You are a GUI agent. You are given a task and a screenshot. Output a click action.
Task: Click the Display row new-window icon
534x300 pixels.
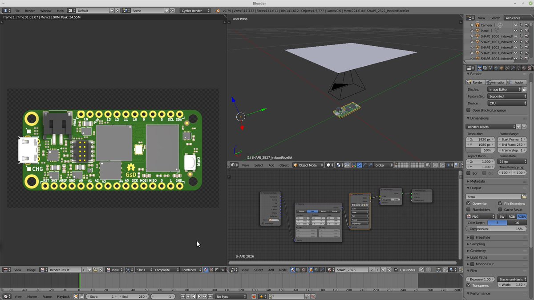coord(524,89)
